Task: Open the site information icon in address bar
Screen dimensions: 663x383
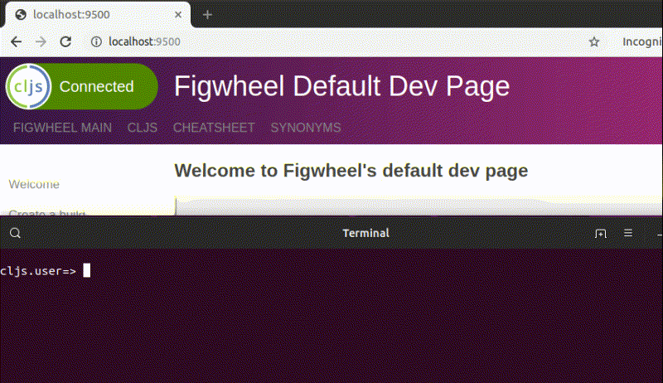Action: [x=96, y=41]
